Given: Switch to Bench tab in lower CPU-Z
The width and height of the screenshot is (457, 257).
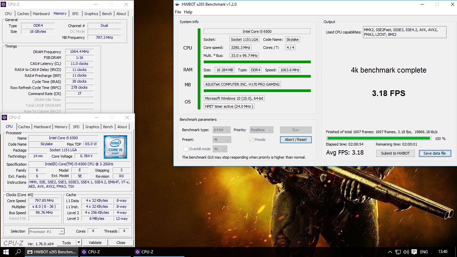Looking at the screenshot, I should click(108, 127).
